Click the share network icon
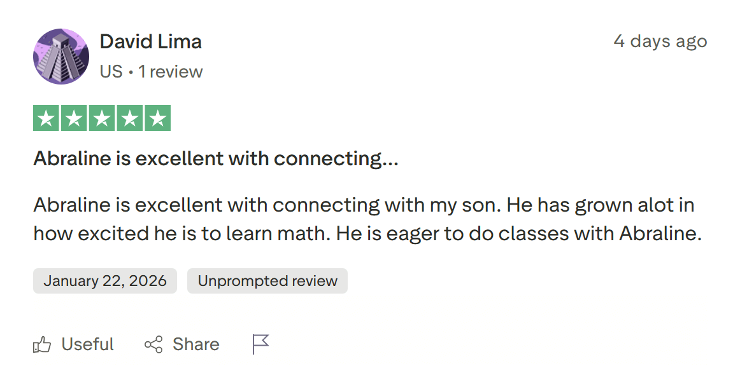This screenshot has height=387, width=747. (x=153, y=345)
